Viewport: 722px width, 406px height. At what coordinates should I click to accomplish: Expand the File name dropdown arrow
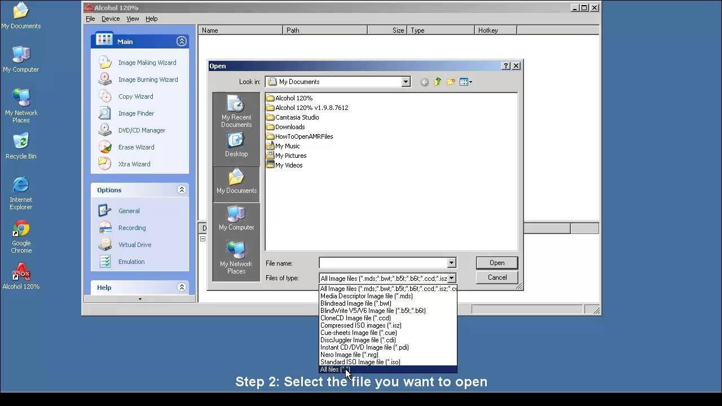click(451, 263)
